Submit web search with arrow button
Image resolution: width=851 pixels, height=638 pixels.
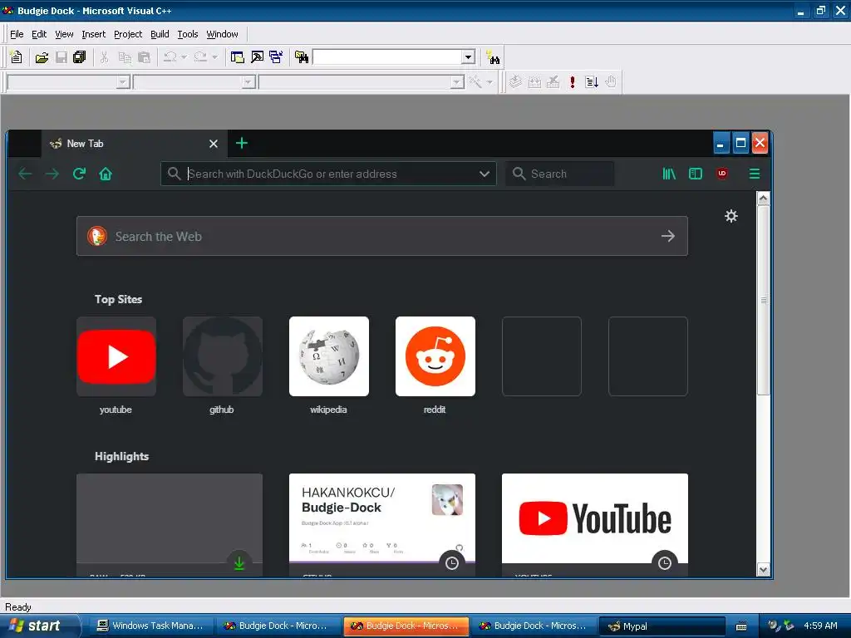coord(668,236)
